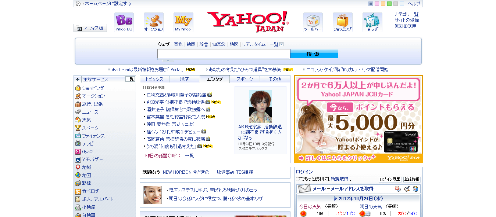
Task: Select the 画像 (Images) search tab
Action: coord(178,44)
